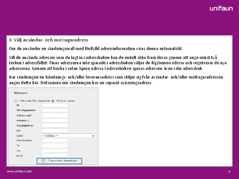Click the Fax input field
Image resolution: width=239 pixels, height=179 pixels.
pyautogui.click(x=55, y=150)
